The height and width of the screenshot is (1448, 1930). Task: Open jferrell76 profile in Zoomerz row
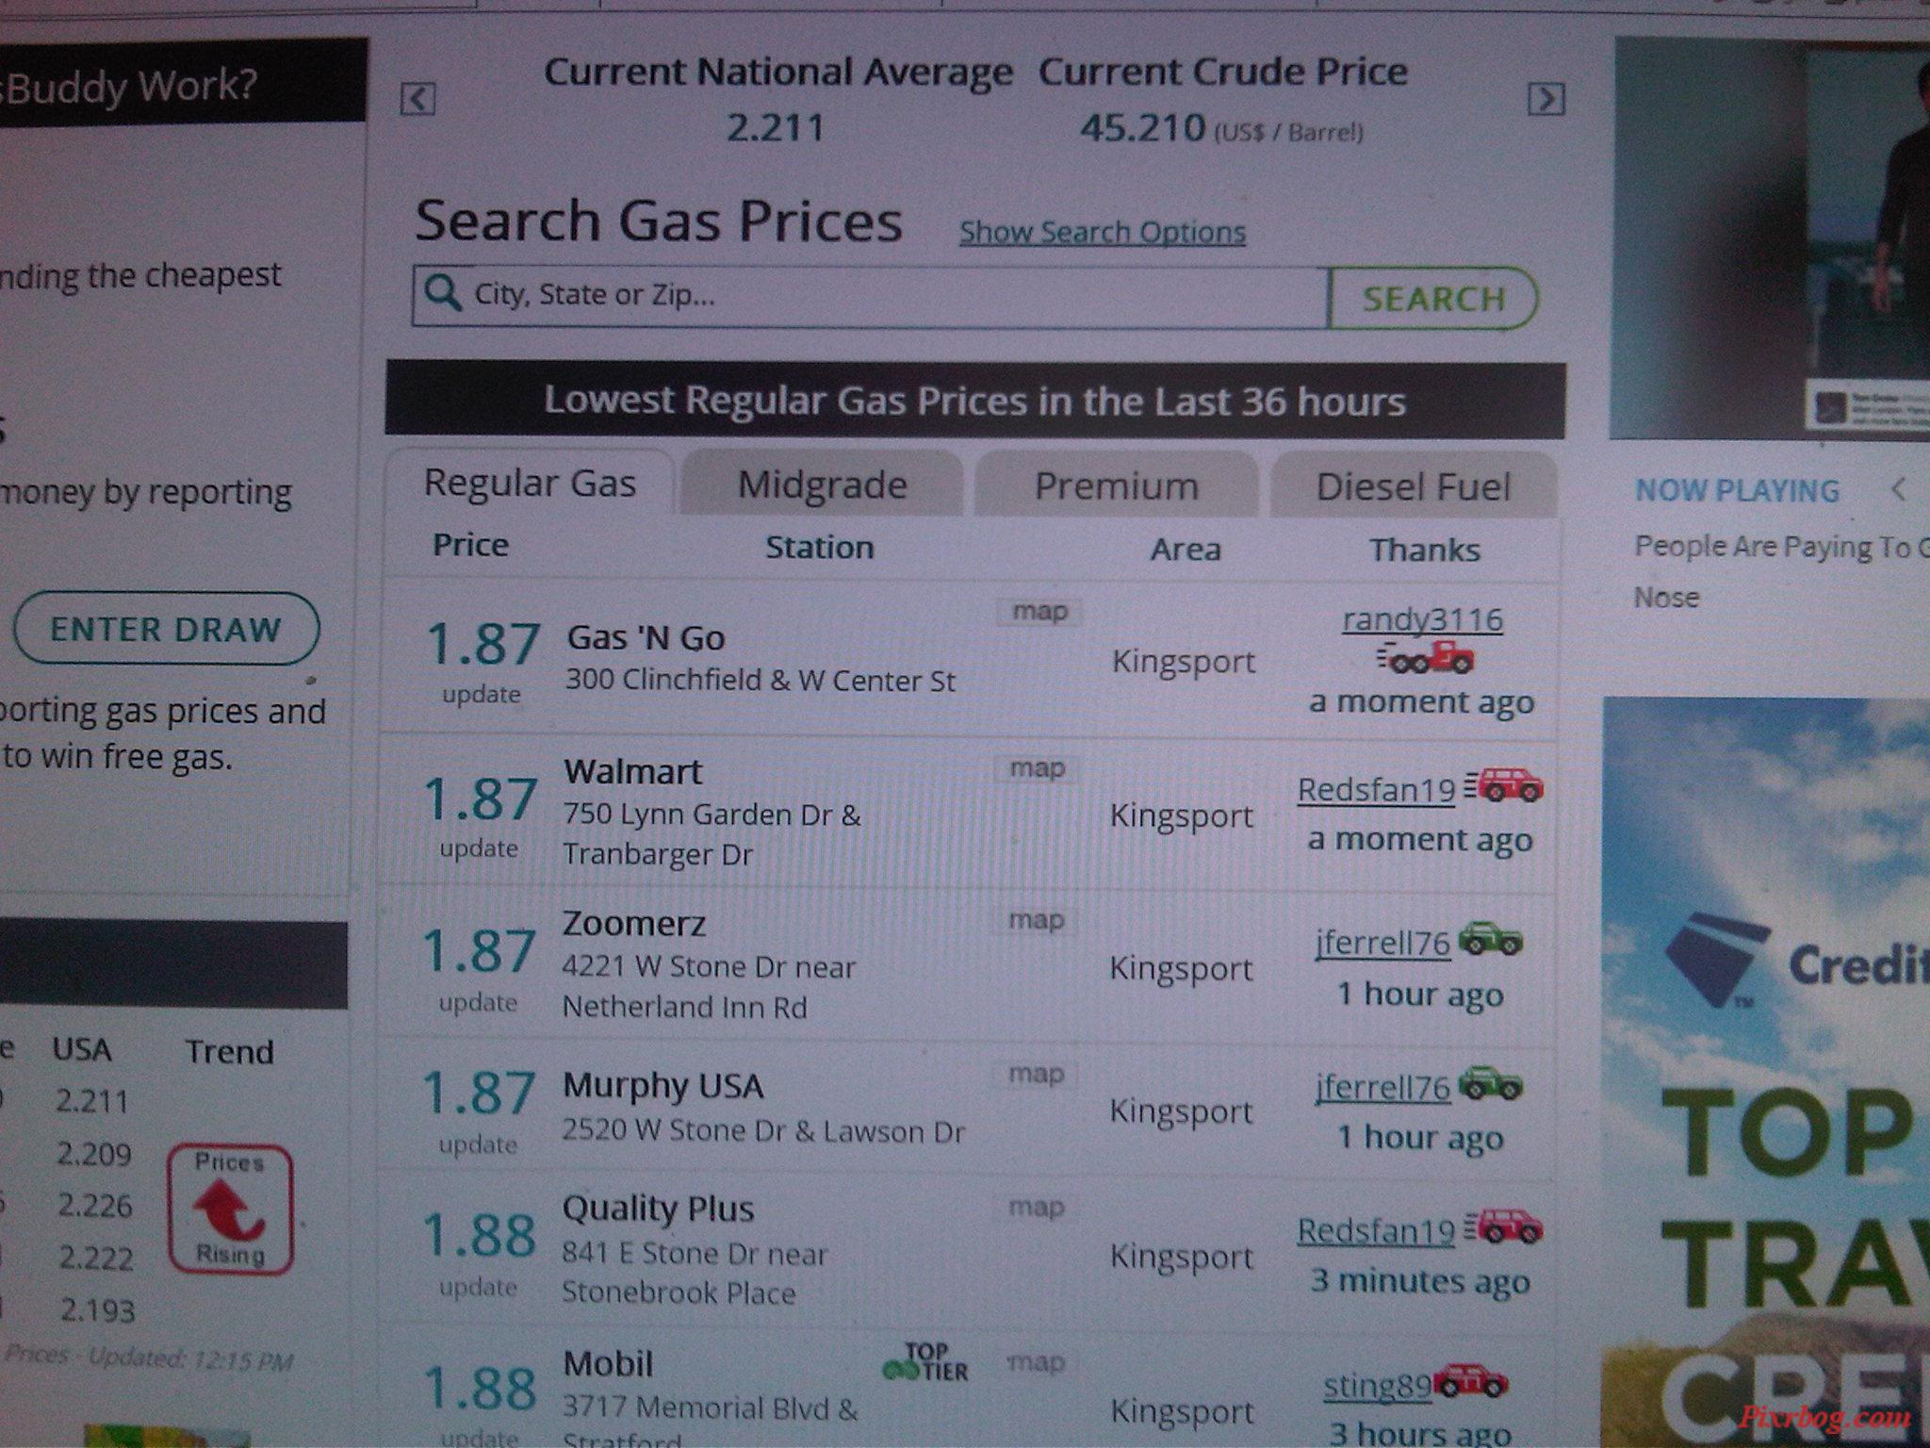click(1382, 943)
